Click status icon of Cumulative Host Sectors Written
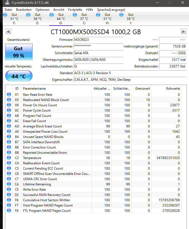 pyautogui.click(x=9, y=200)
